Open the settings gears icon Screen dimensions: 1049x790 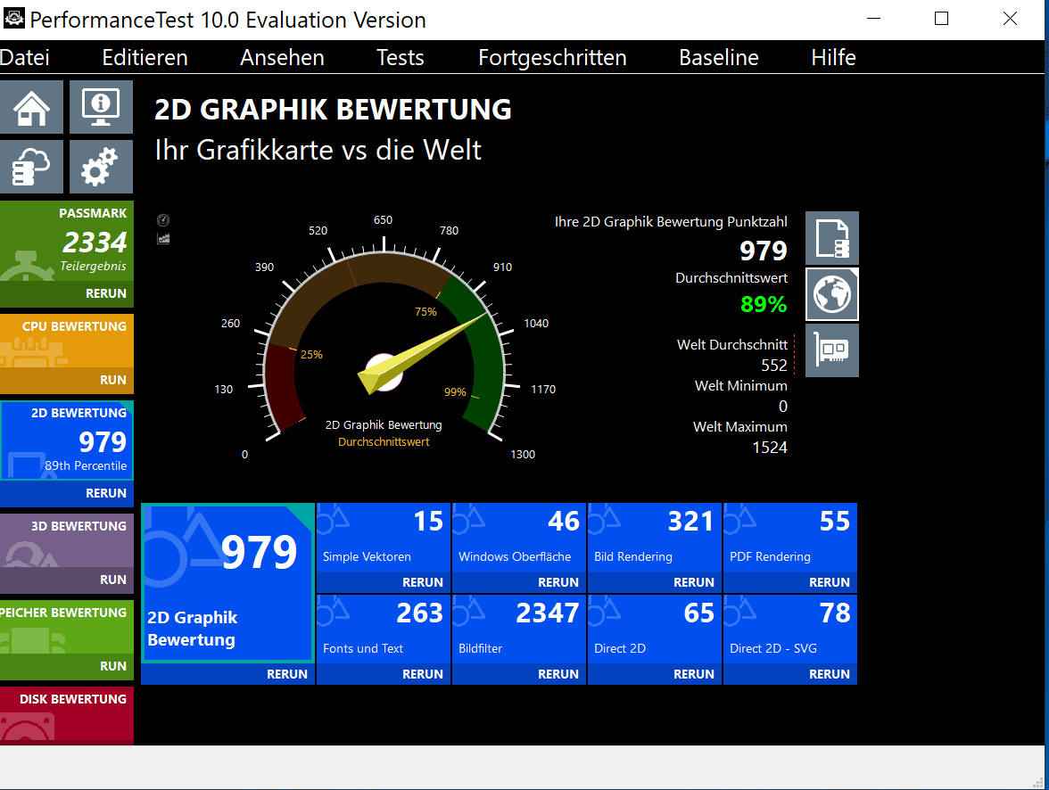pyautogui.click(x=101, y=167)
